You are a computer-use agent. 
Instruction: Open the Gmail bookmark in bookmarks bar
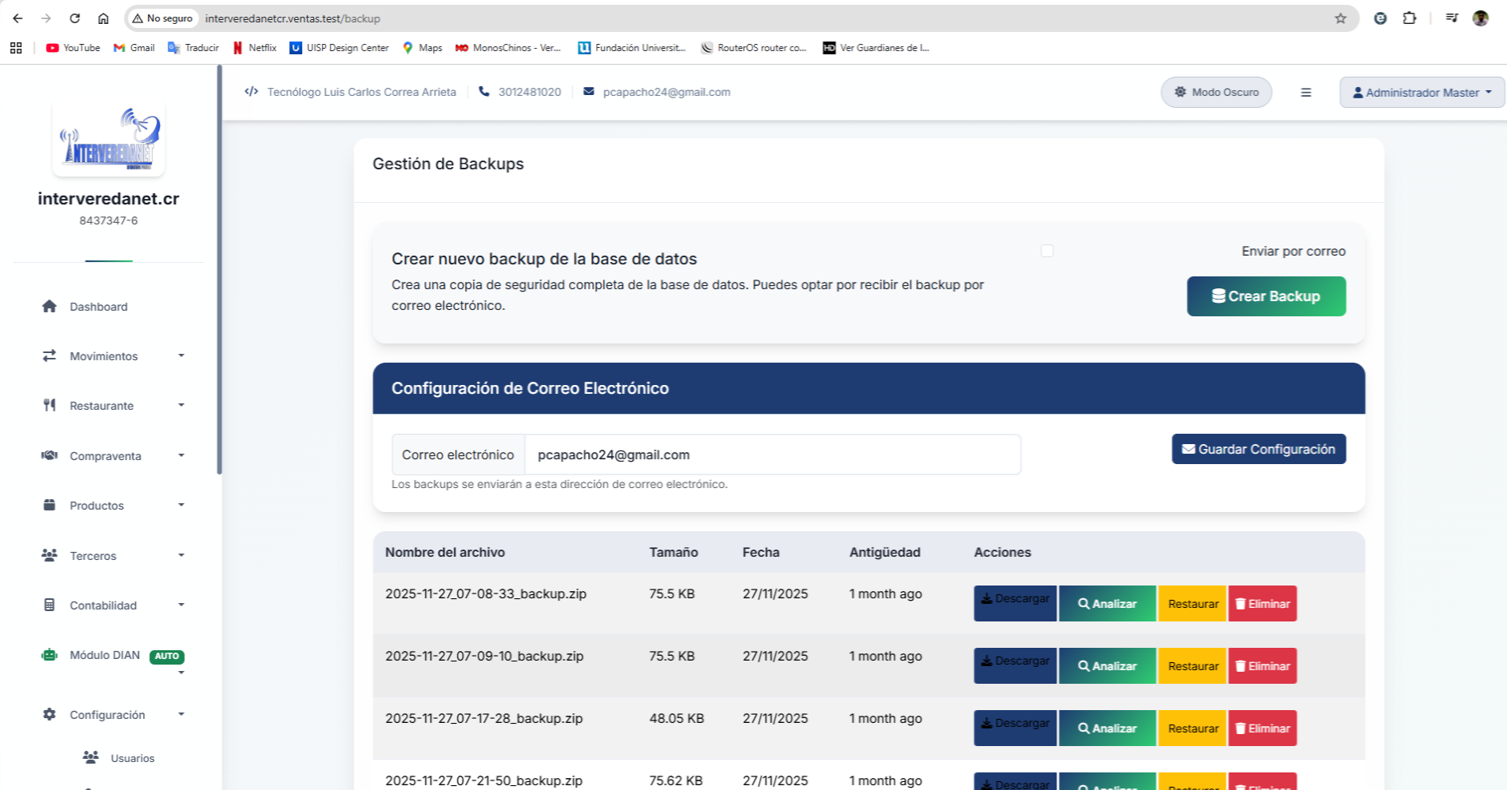click(x=133, y=48)
